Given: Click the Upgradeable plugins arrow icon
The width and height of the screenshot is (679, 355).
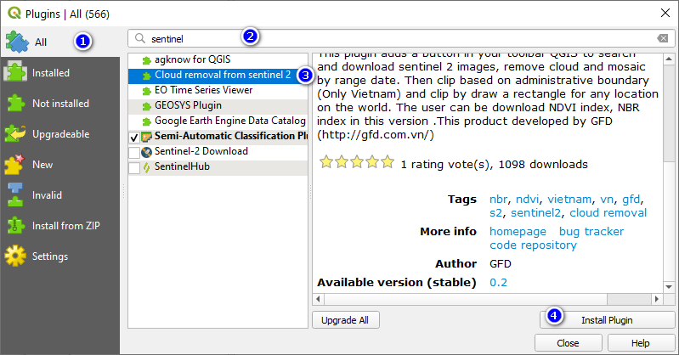Looking at the screenshot, I should 15,134.
